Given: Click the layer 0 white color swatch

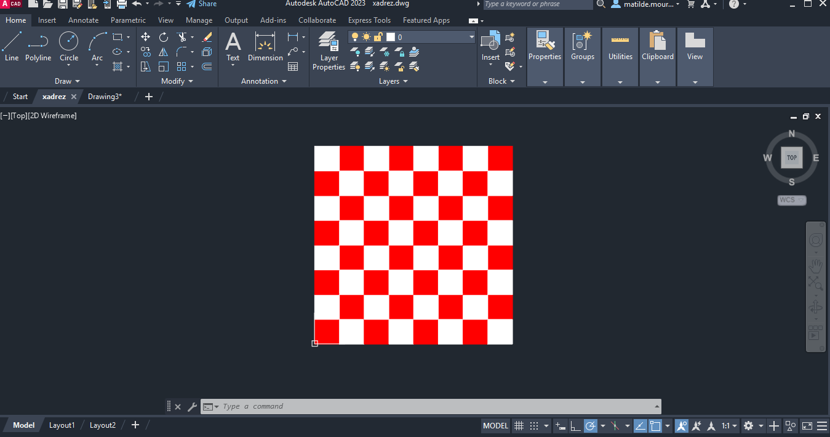Looking at the screenshot, I should [390, 37].
